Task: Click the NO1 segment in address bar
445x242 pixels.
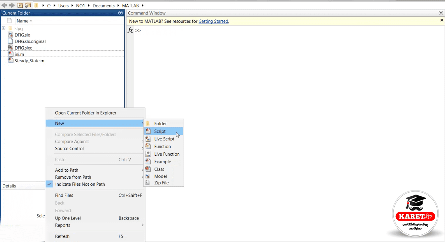Action: 81,6
